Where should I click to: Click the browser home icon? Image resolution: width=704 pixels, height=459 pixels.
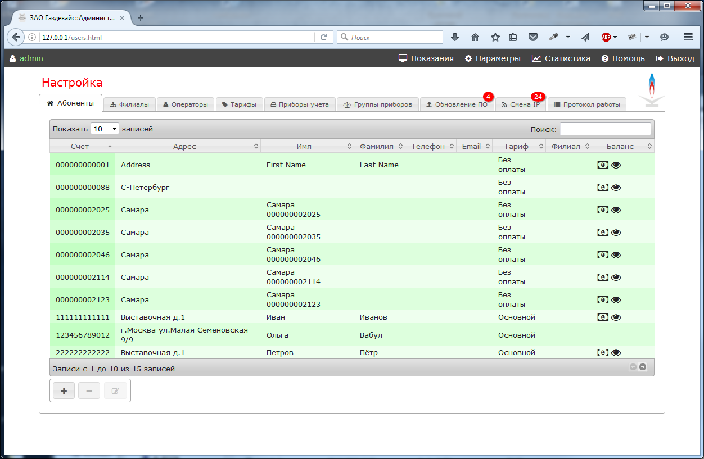pyautogui.click(x=475, y=37)
